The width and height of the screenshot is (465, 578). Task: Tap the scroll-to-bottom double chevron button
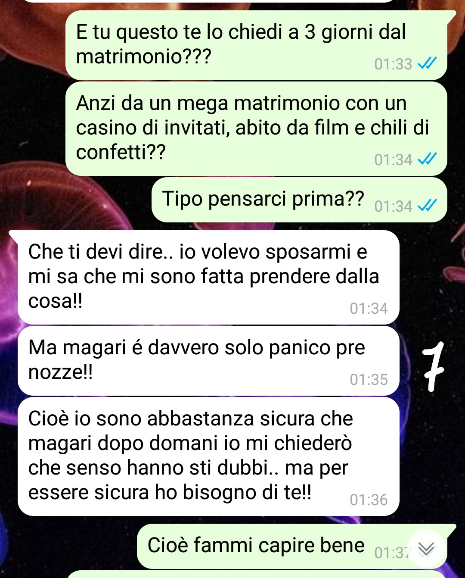tap(426, 548)
